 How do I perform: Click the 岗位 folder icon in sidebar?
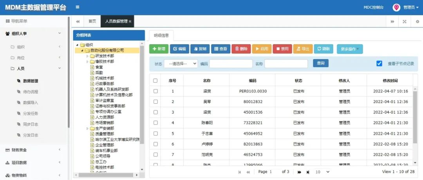tap(13, 58)
